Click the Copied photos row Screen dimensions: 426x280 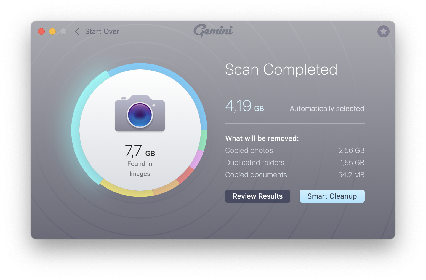(295, 150)
